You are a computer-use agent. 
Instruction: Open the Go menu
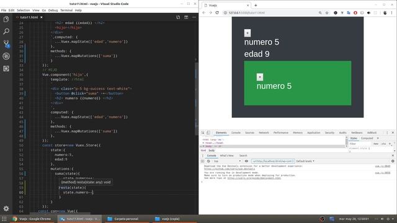[x=44, y=11]
